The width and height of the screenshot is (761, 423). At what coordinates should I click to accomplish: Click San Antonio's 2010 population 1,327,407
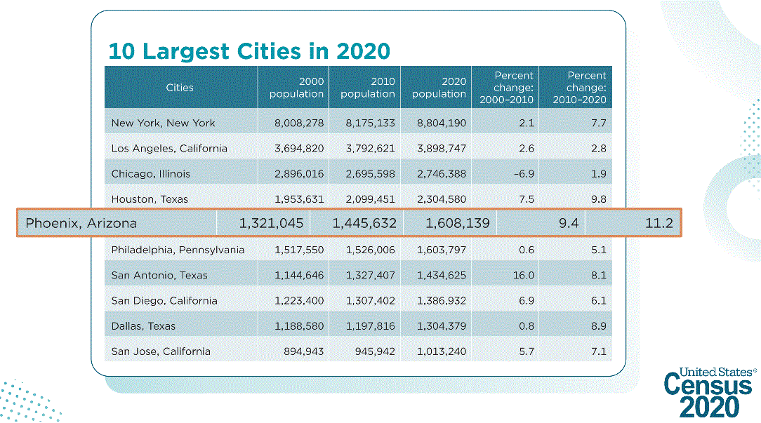(x=370, y=275)
